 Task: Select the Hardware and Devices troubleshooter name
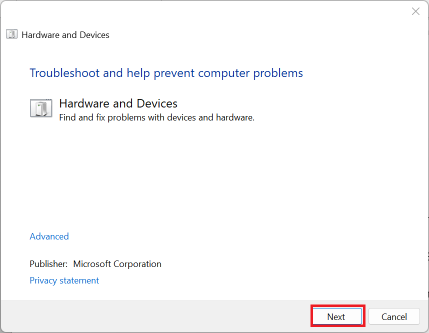pyautogui.click(x=118, y=103)
